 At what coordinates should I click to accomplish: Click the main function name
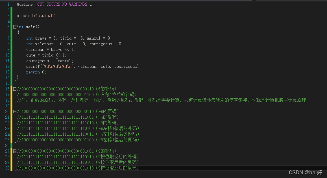(x=31, y=27)
